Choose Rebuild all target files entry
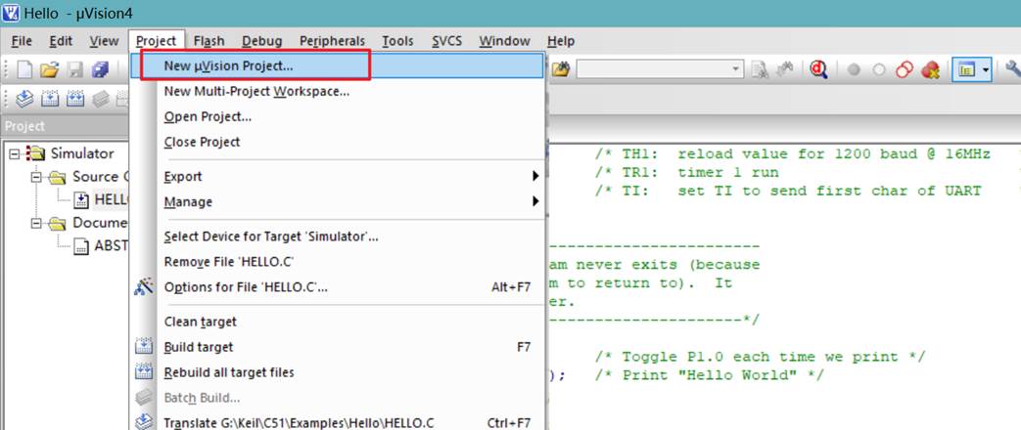The width and height of the screenshot is (1021, 430). point(338,372)
